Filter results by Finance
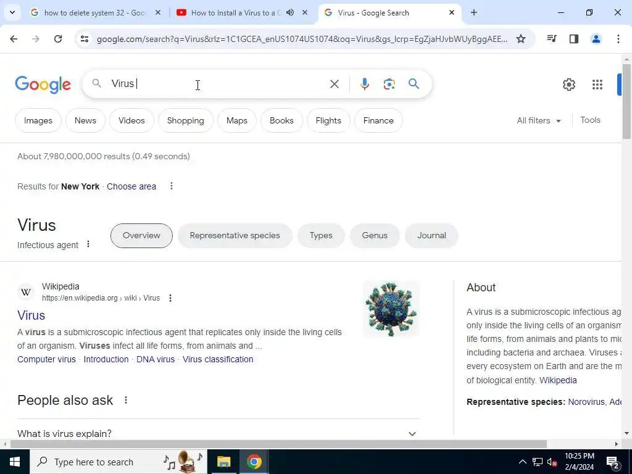The width and height of the screenshot is (632, 474). click(x=378, y=120)
